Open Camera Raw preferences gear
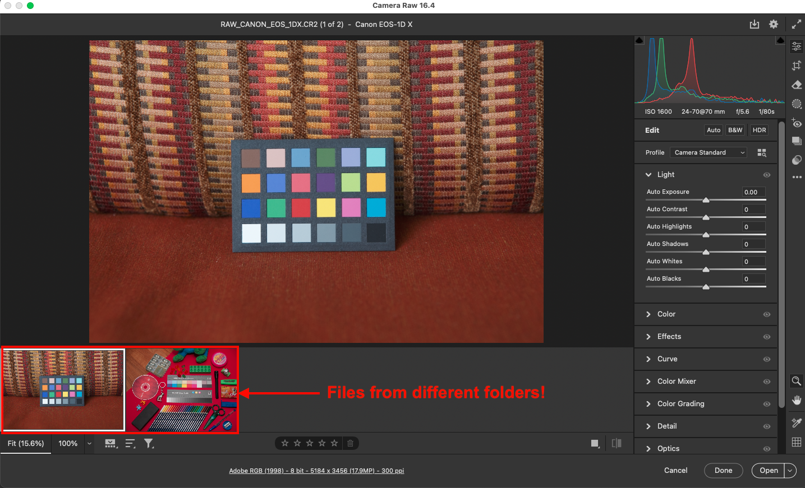805x488 pixels. coord(773,24)
